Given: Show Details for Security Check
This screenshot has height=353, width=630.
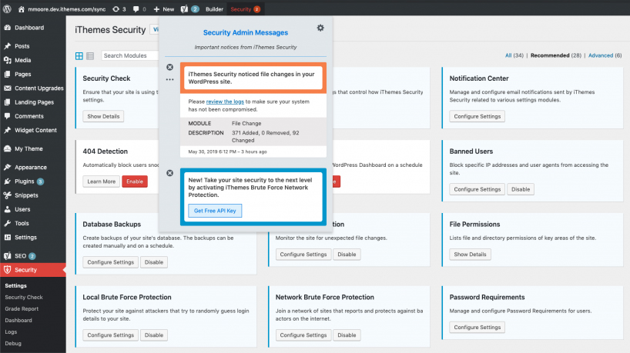Looking at the screenshot, I should point(103,116).
